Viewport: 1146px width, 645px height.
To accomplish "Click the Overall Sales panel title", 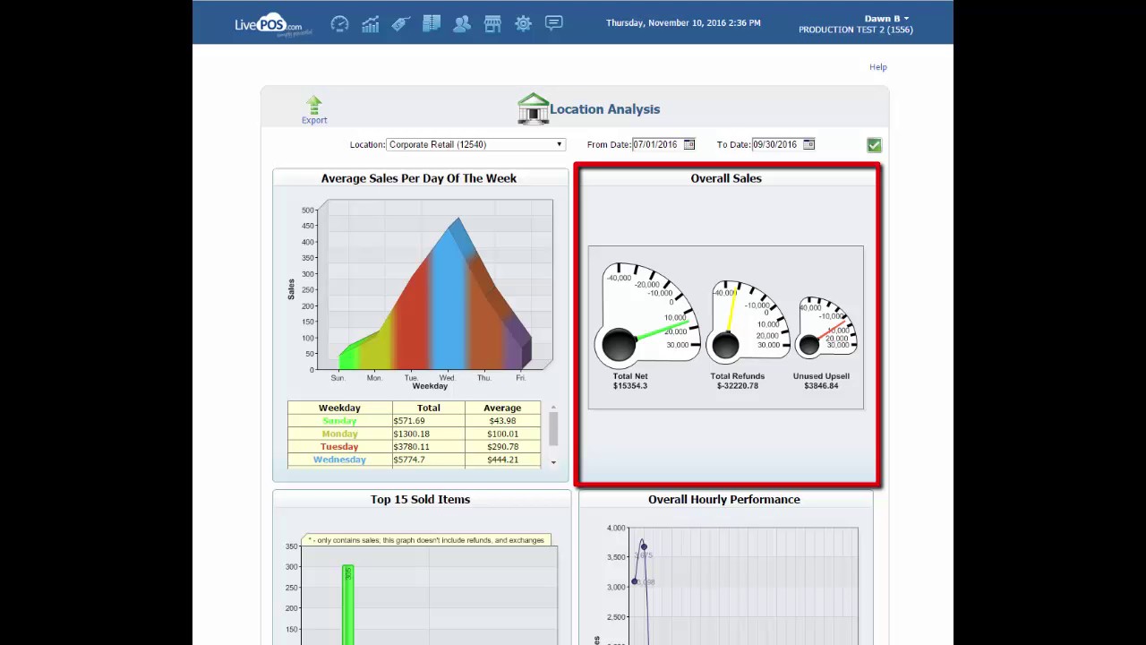I will click(726, 178).
